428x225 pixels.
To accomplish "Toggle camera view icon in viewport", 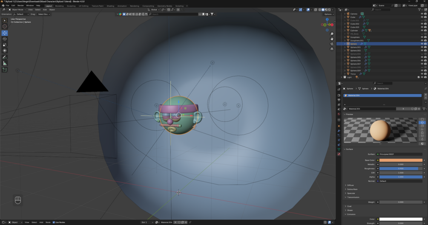I will click(332, 44).
